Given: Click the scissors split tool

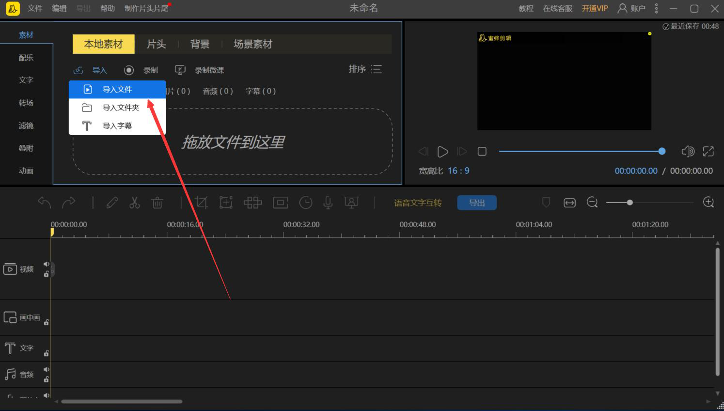Looking at the screenshot, I should (135, 203).
